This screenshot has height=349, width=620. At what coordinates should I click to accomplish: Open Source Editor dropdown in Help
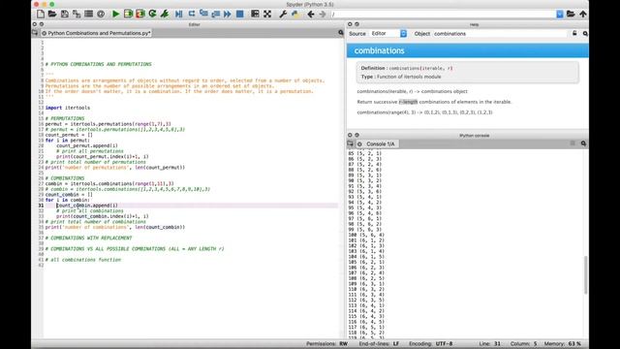388,34
